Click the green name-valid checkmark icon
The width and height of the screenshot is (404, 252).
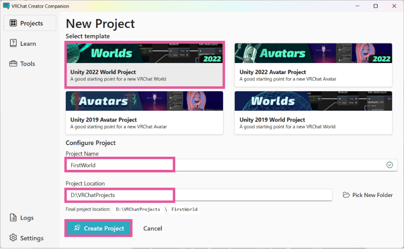pyautogui.click(x=389, y=165)
